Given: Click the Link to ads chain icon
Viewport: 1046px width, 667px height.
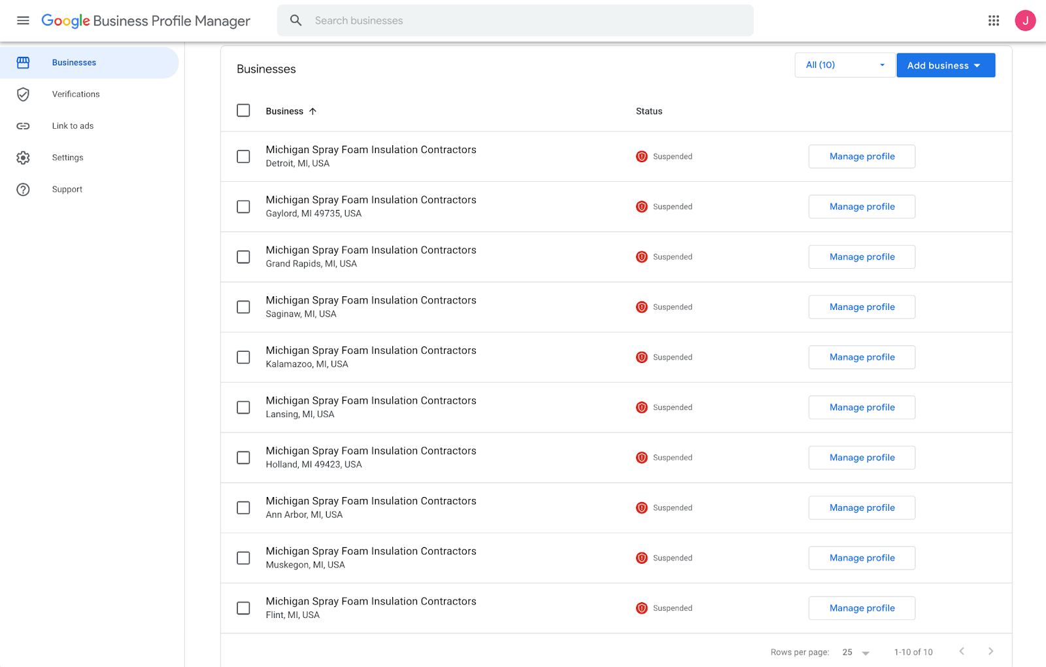Looking at the screenshot, I should [23, 126].
